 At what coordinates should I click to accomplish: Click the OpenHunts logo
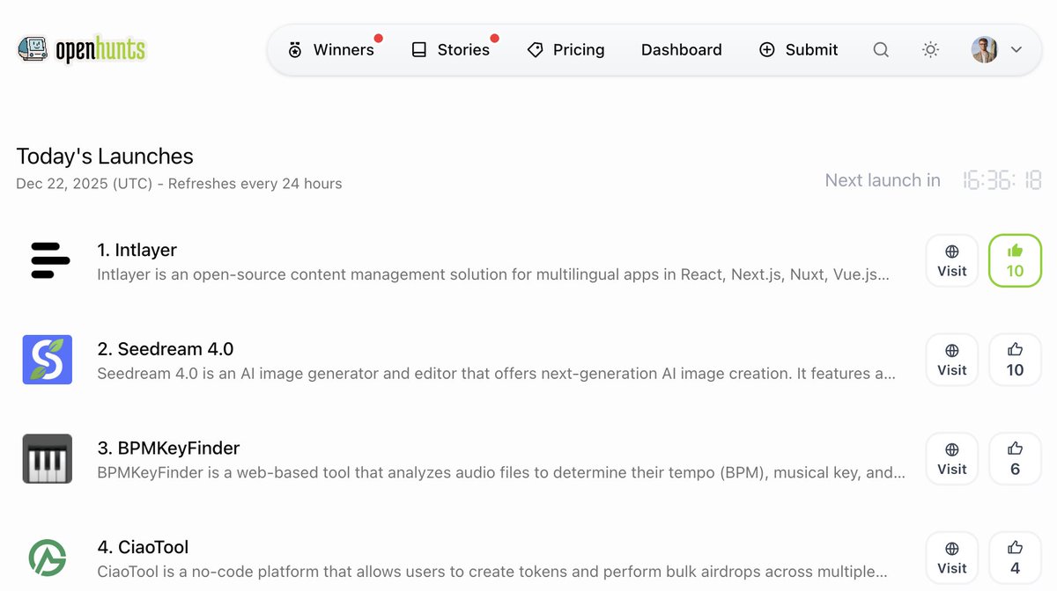(x=81, y=50)
